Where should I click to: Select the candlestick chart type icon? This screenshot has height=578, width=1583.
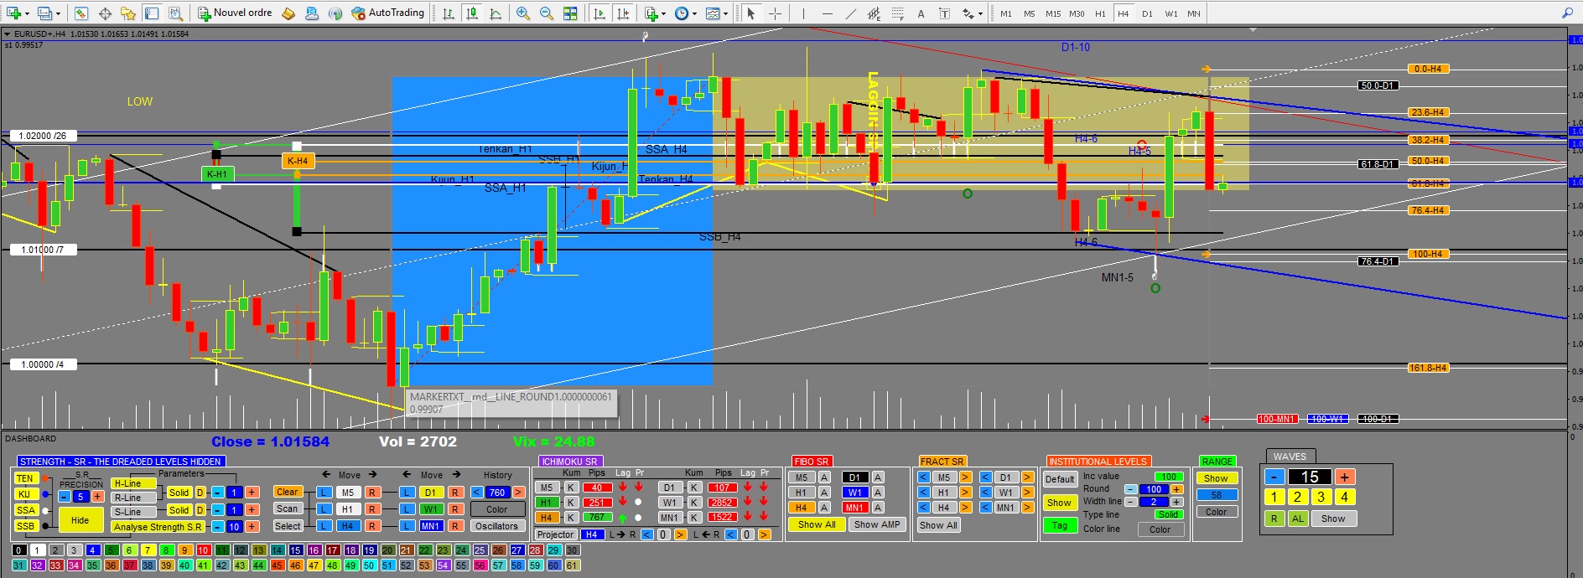pos(473,13)
